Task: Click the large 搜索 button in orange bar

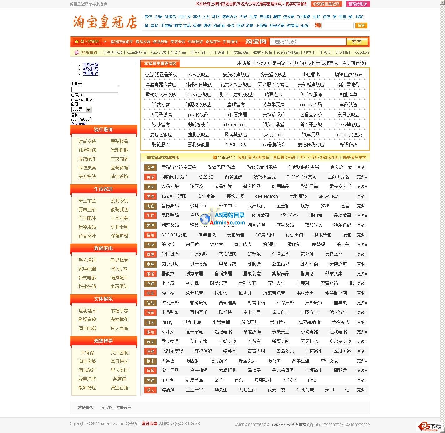Action: click(357, 42)
